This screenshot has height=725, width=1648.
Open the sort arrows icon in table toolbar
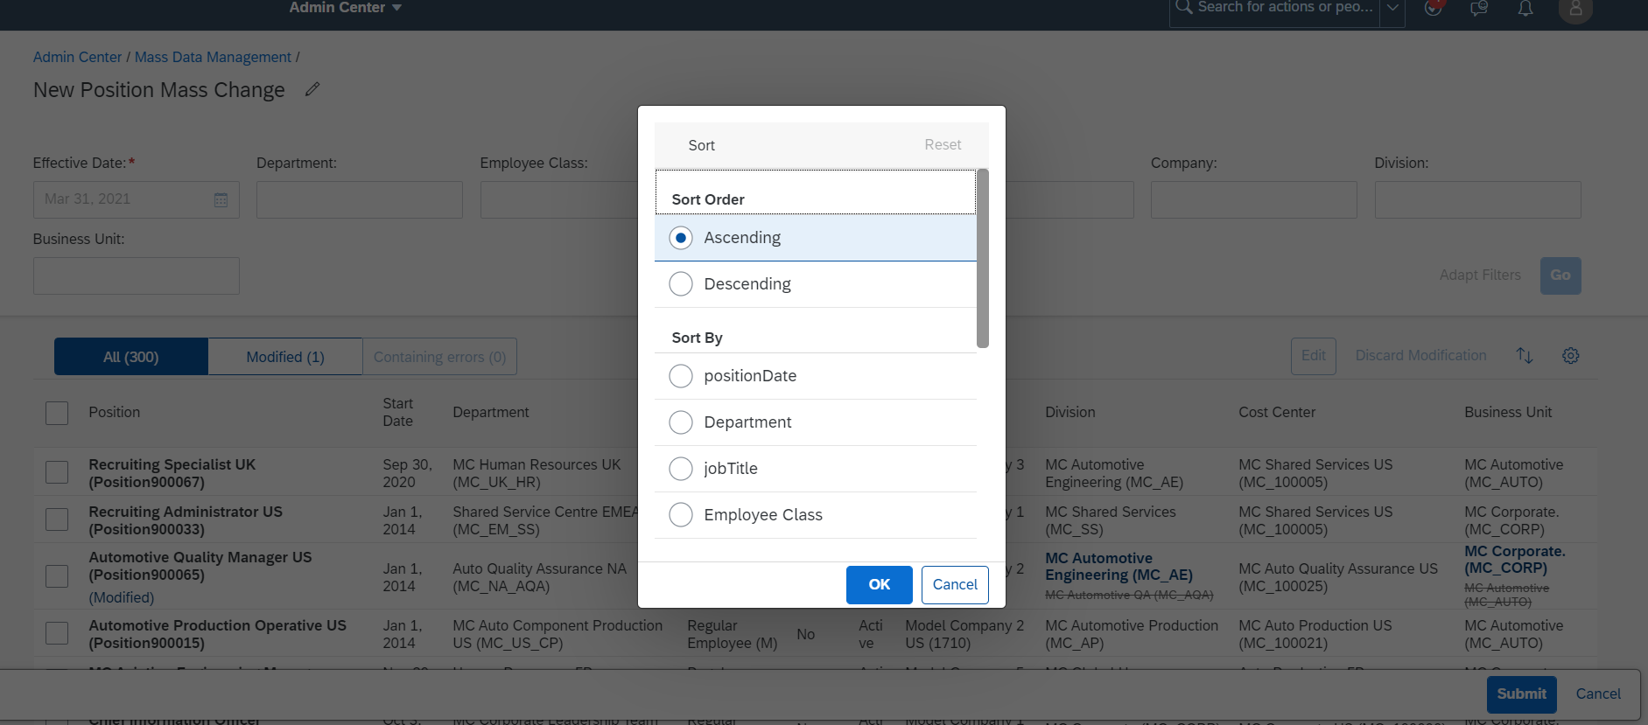[1525, 356]
